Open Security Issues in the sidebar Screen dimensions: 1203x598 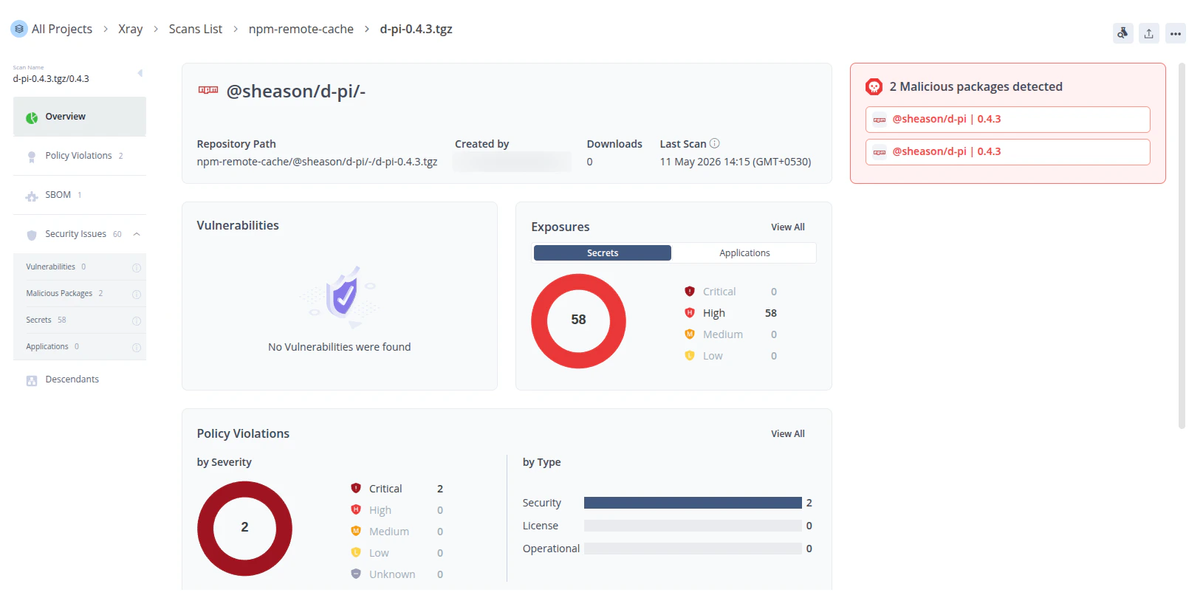tap(80, 234)
